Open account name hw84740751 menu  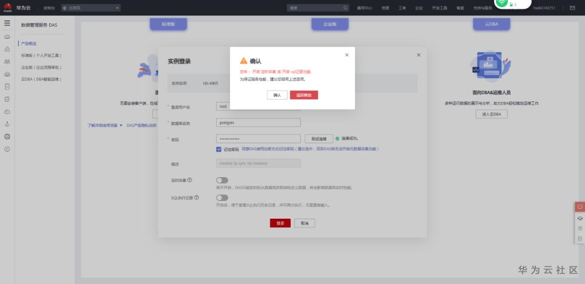[x=545, y=8]
